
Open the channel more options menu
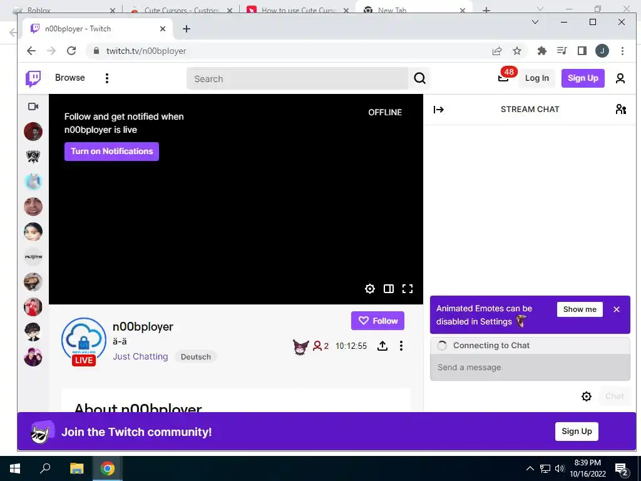(401, 346)
